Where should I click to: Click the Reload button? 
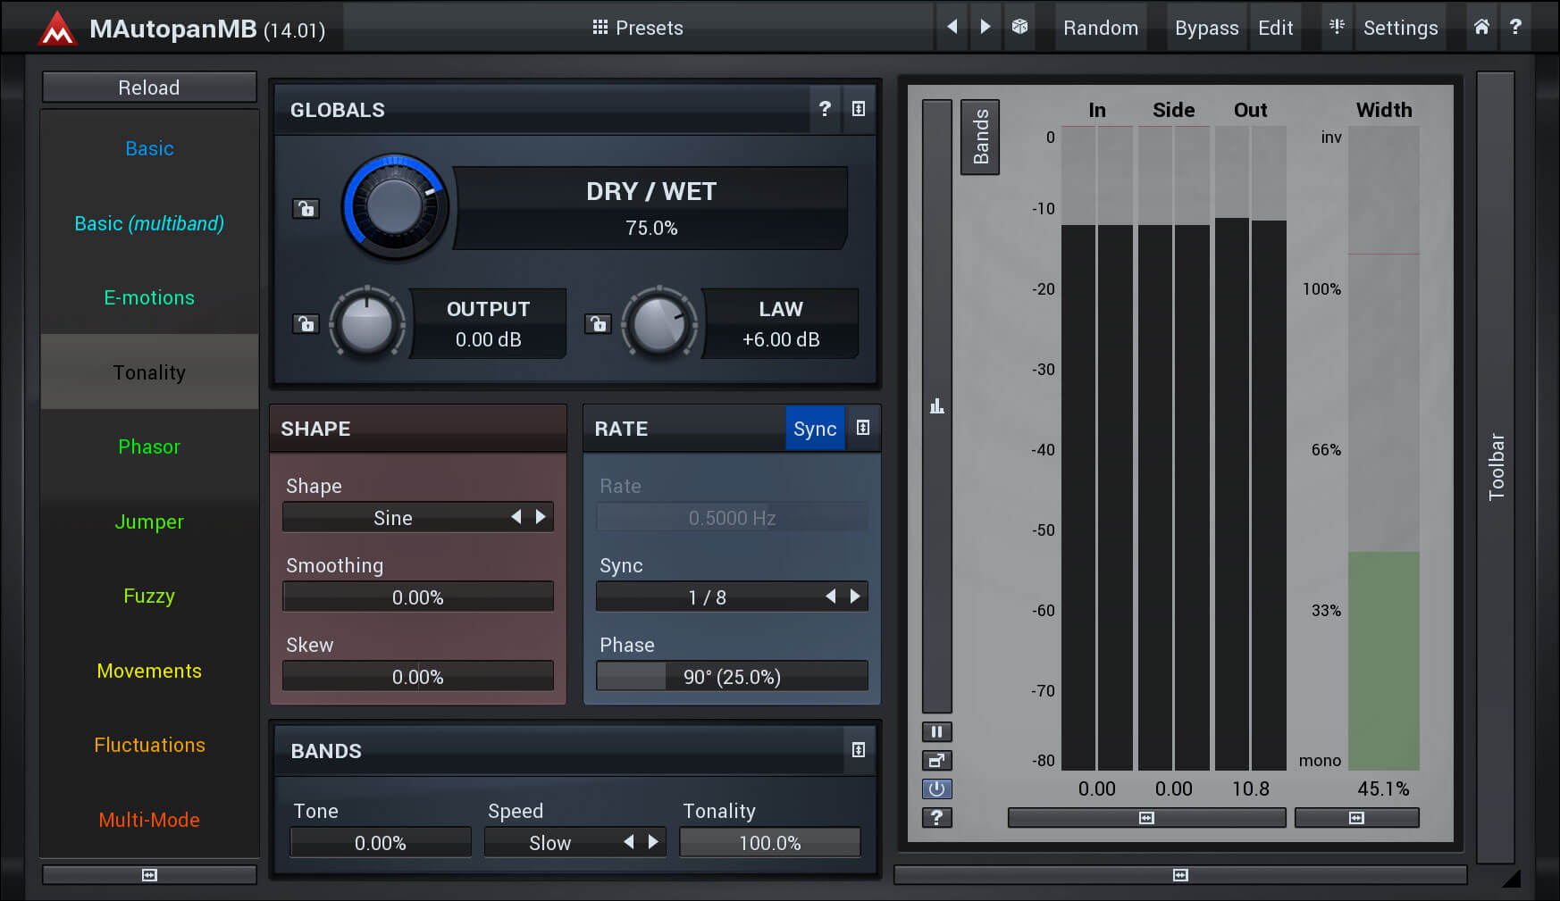(149, 88)
